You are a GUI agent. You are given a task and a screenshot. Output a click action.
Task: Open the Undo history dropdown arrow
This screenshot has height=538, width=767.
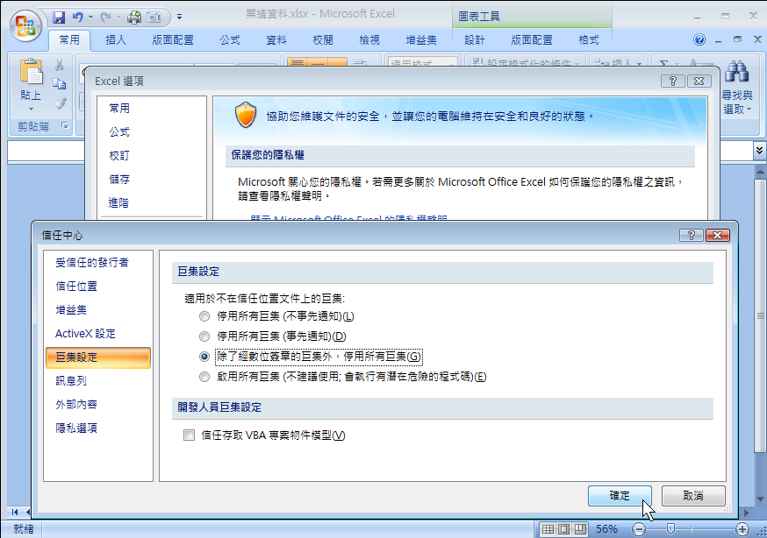[91, 18]
